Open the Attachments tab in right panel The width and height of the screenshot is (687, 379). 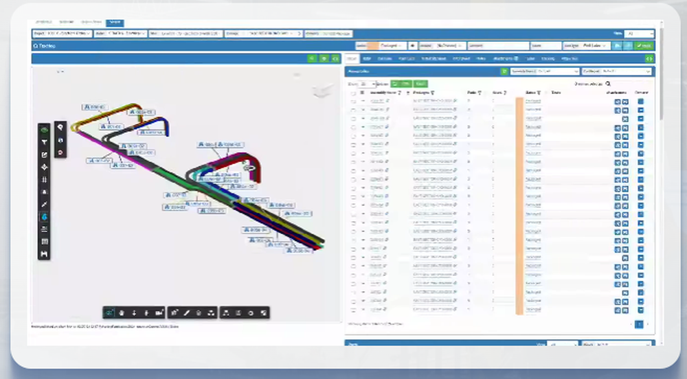tap(506, 58)
